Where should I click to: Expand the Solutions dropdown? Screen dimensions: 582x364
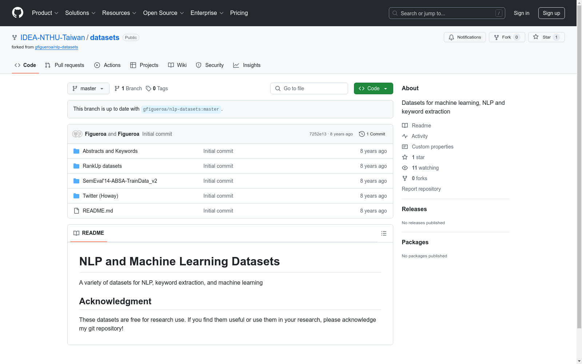click(x=80, y=13)
